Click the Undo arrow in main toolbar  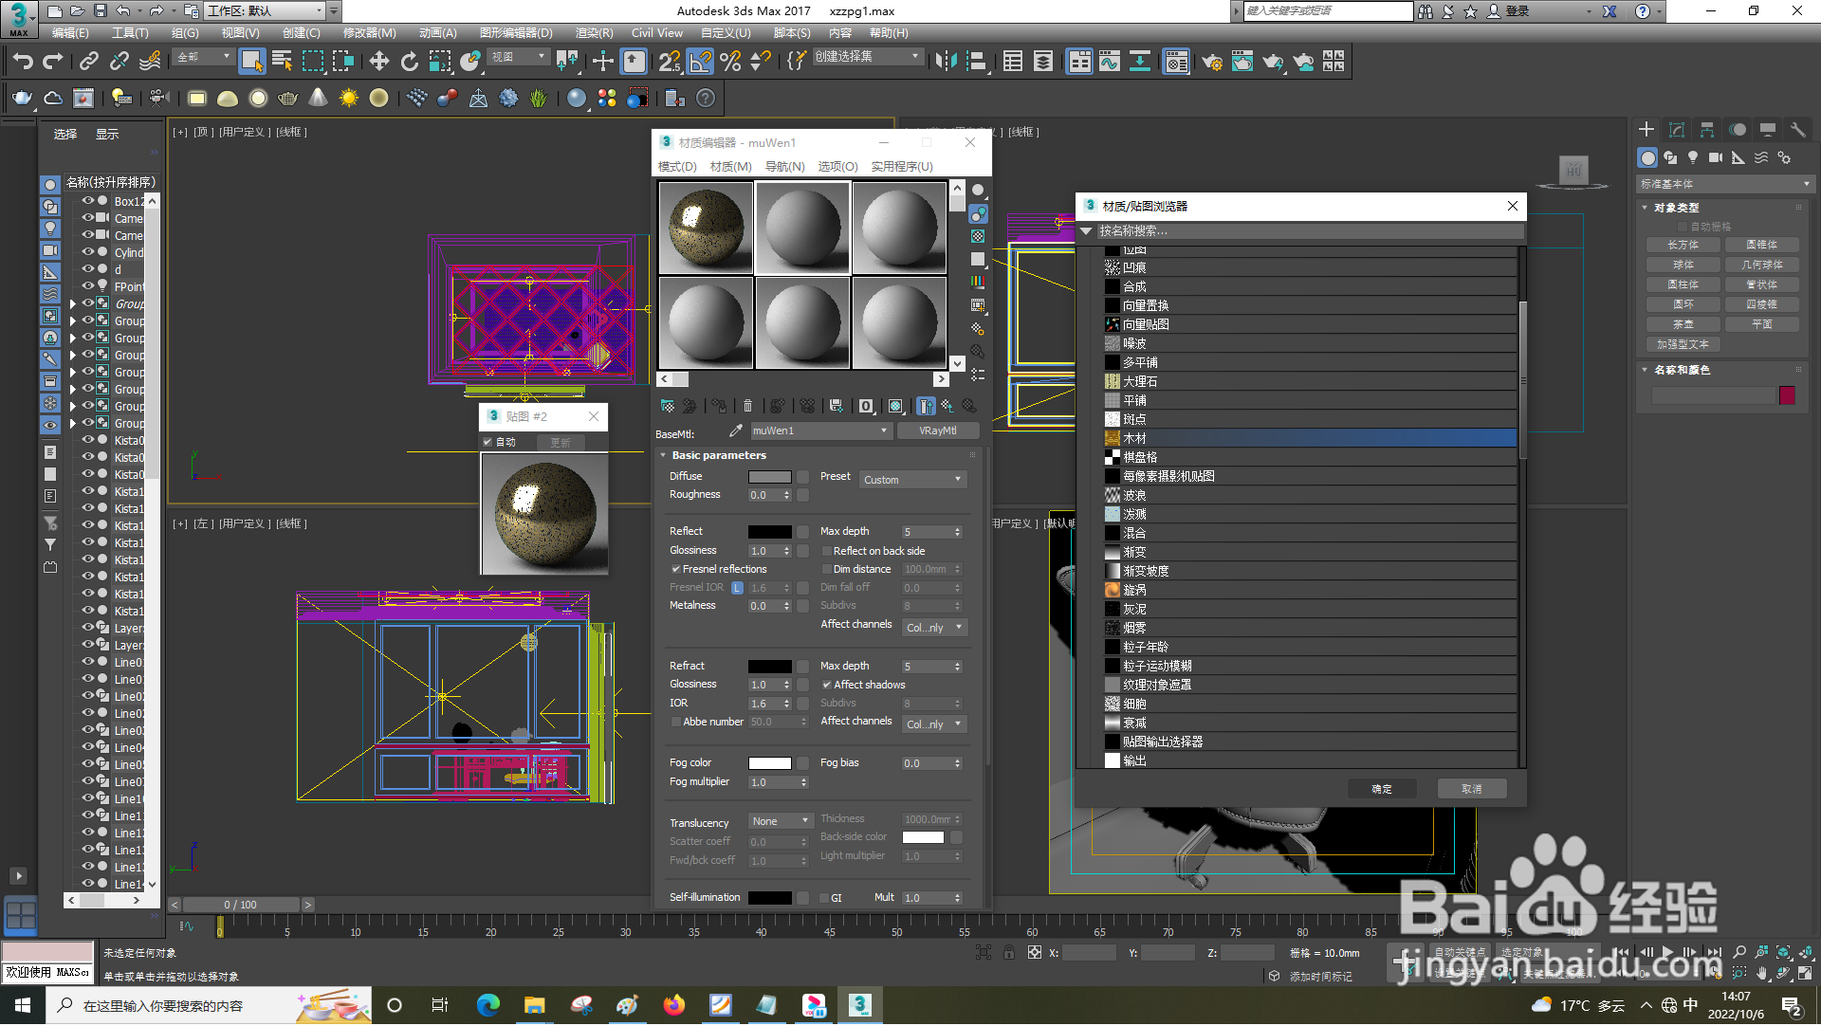pyautogui.click(x=23, y=62)
